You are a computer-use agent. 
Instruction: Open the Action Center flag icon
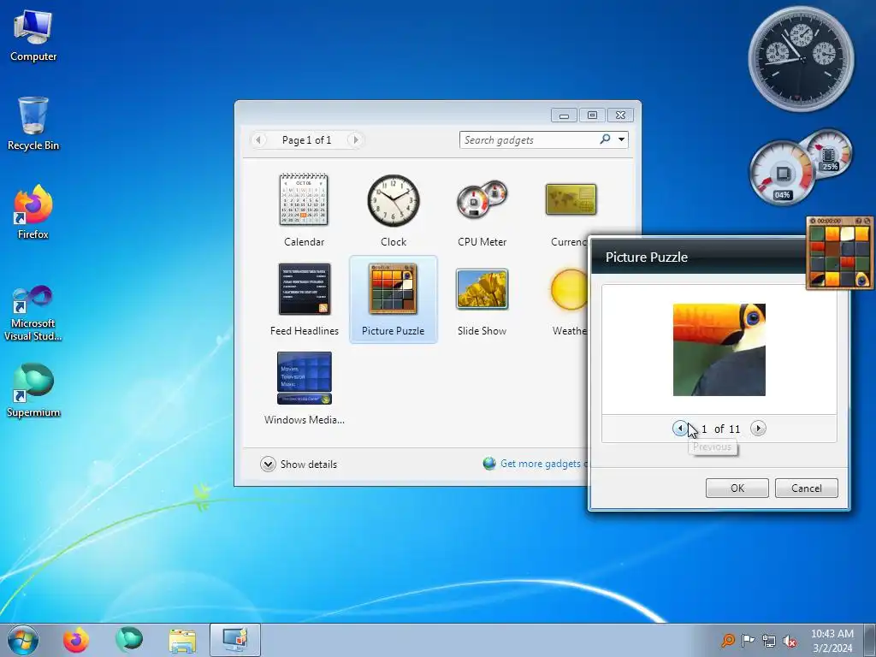748,640
